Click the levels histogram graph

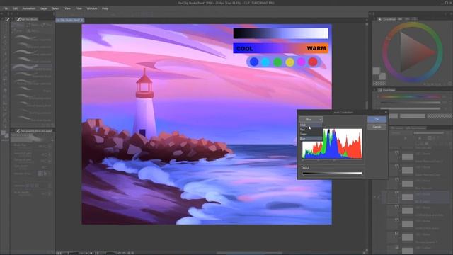coord(332,144)
